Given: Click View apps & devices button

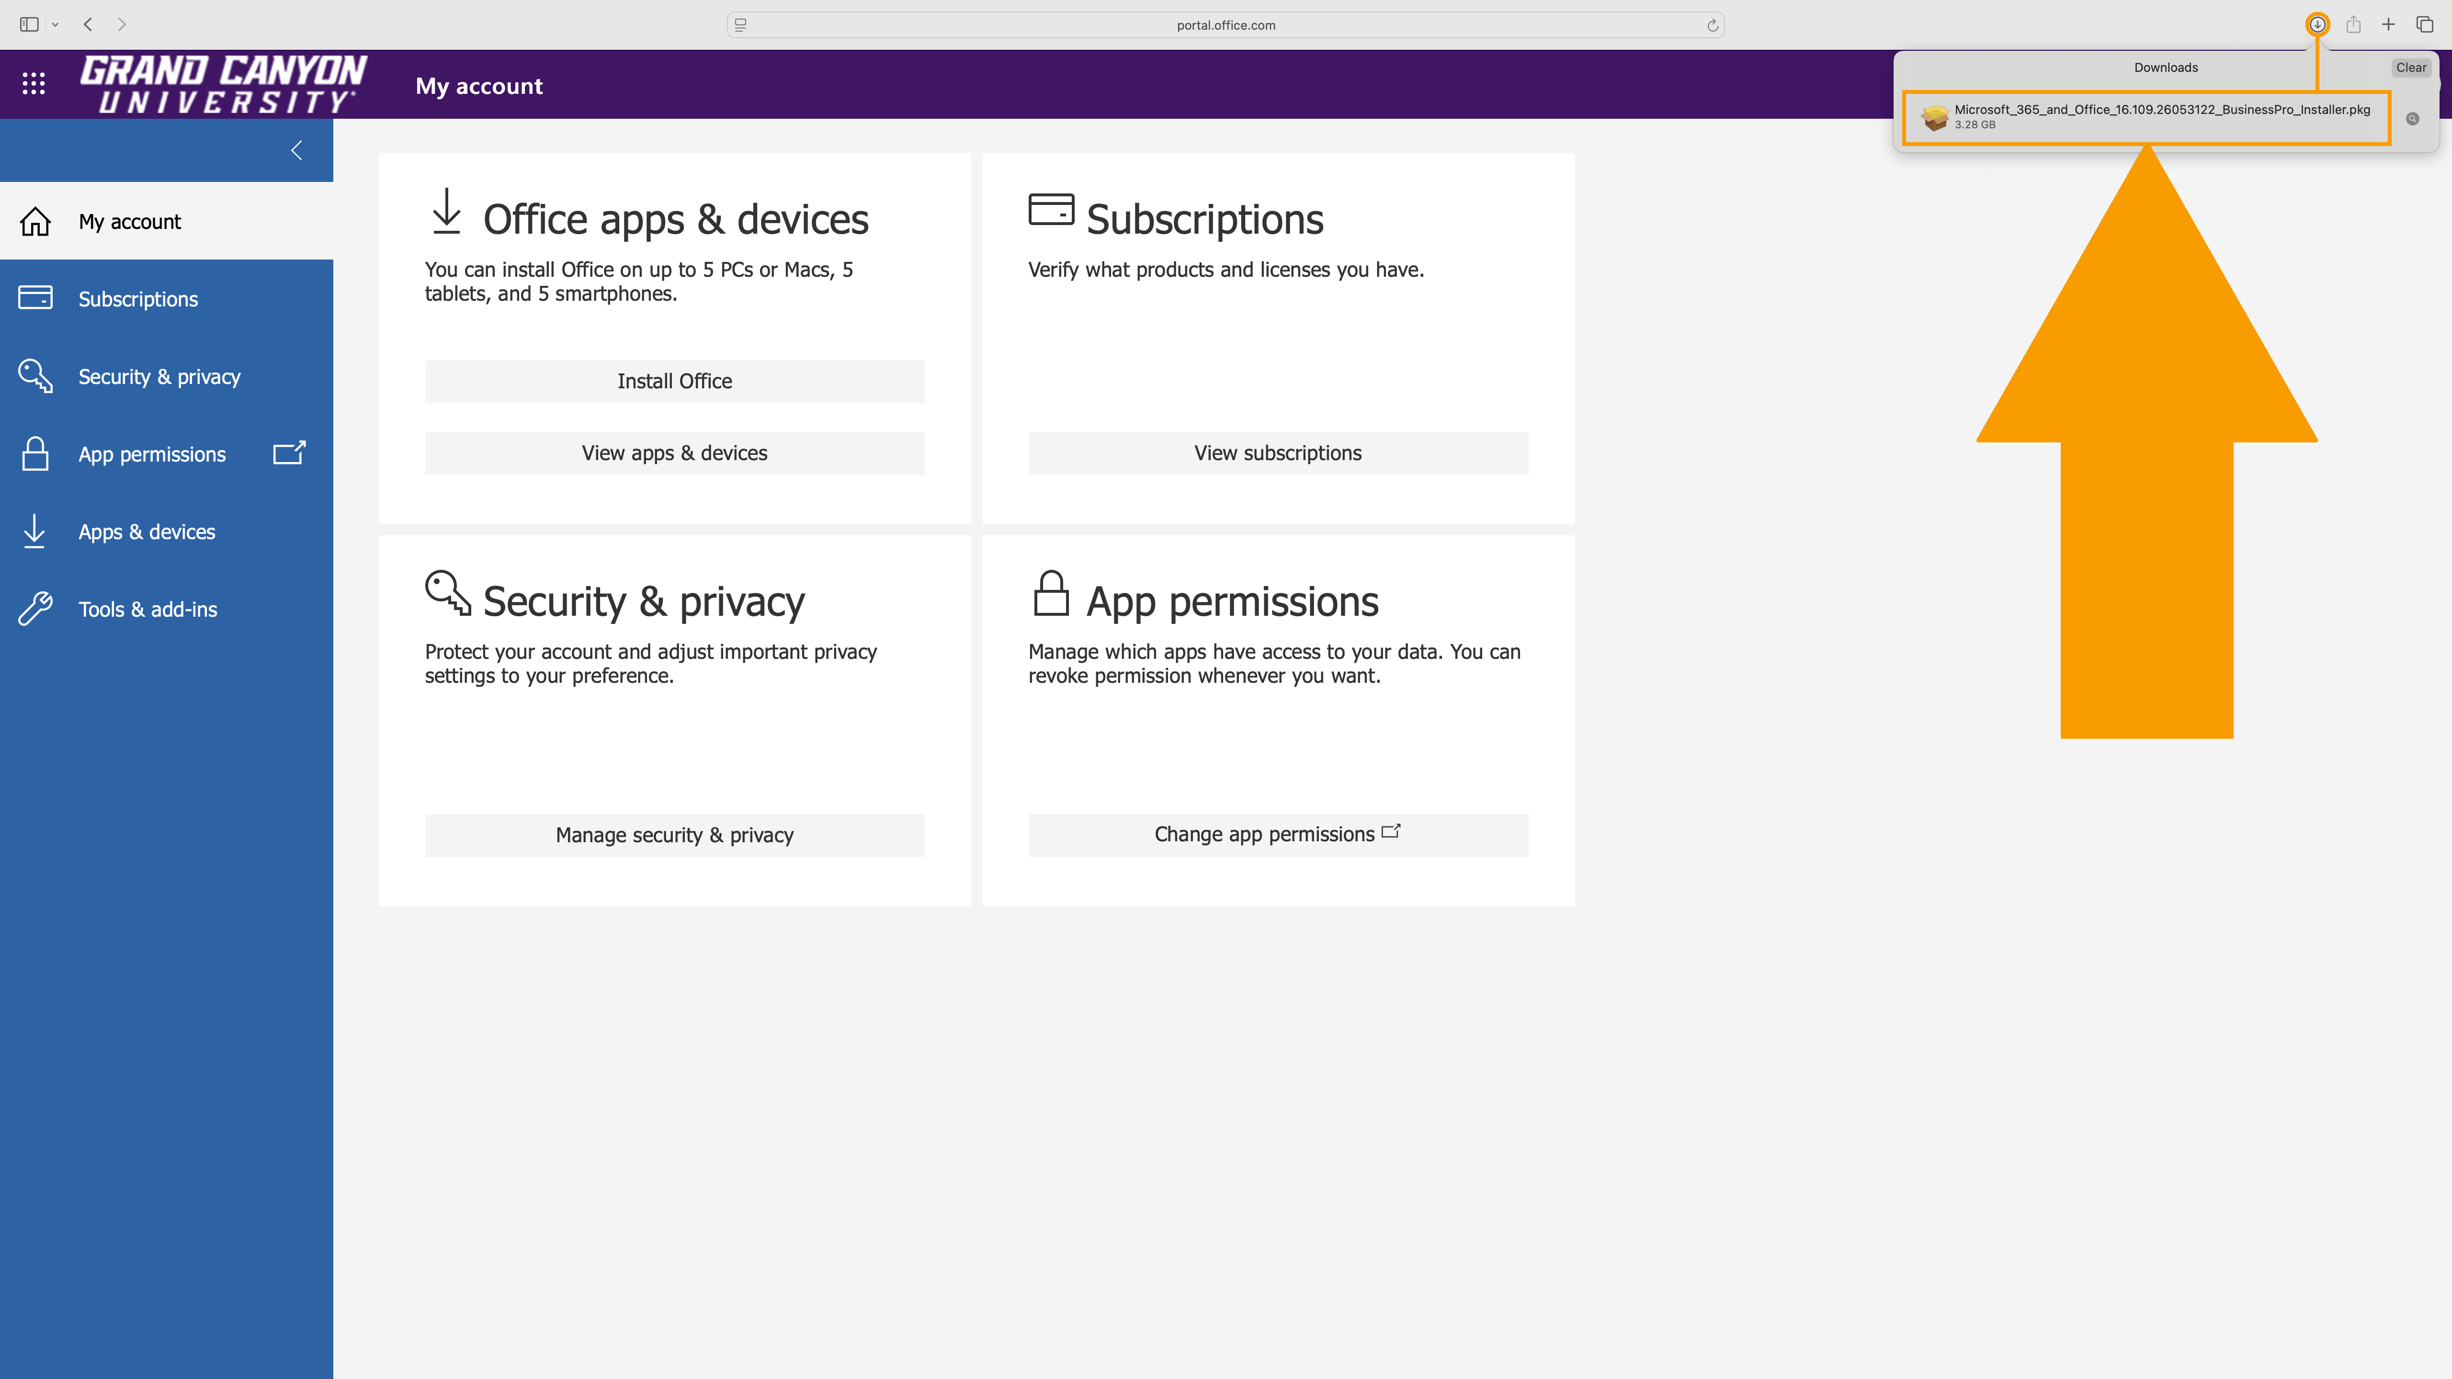Looking at the screenshot, I should pos(674,453).
